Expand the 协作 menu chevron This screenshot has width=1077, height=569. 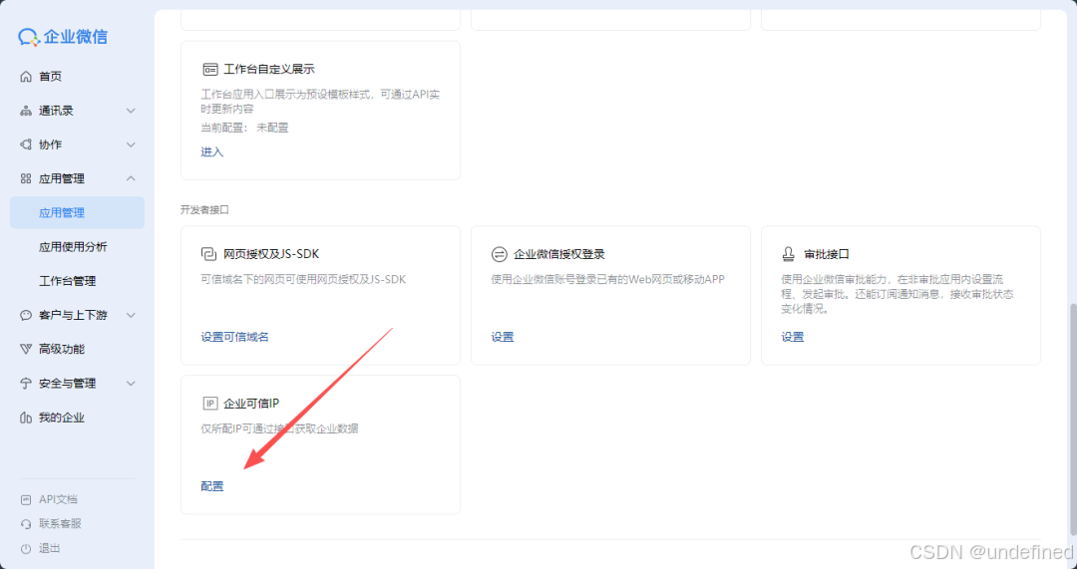coord(131,144)
